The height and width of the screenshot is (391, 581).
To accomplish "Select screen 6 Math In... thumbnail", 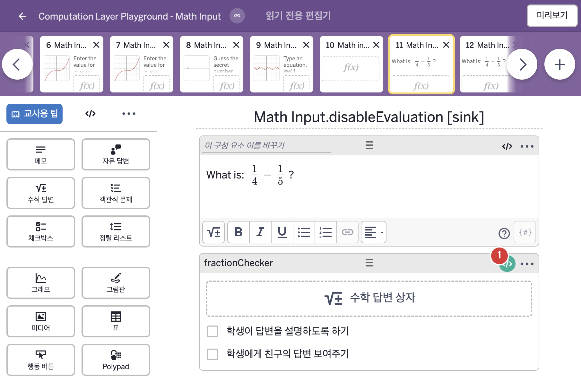I will (72, 64).
